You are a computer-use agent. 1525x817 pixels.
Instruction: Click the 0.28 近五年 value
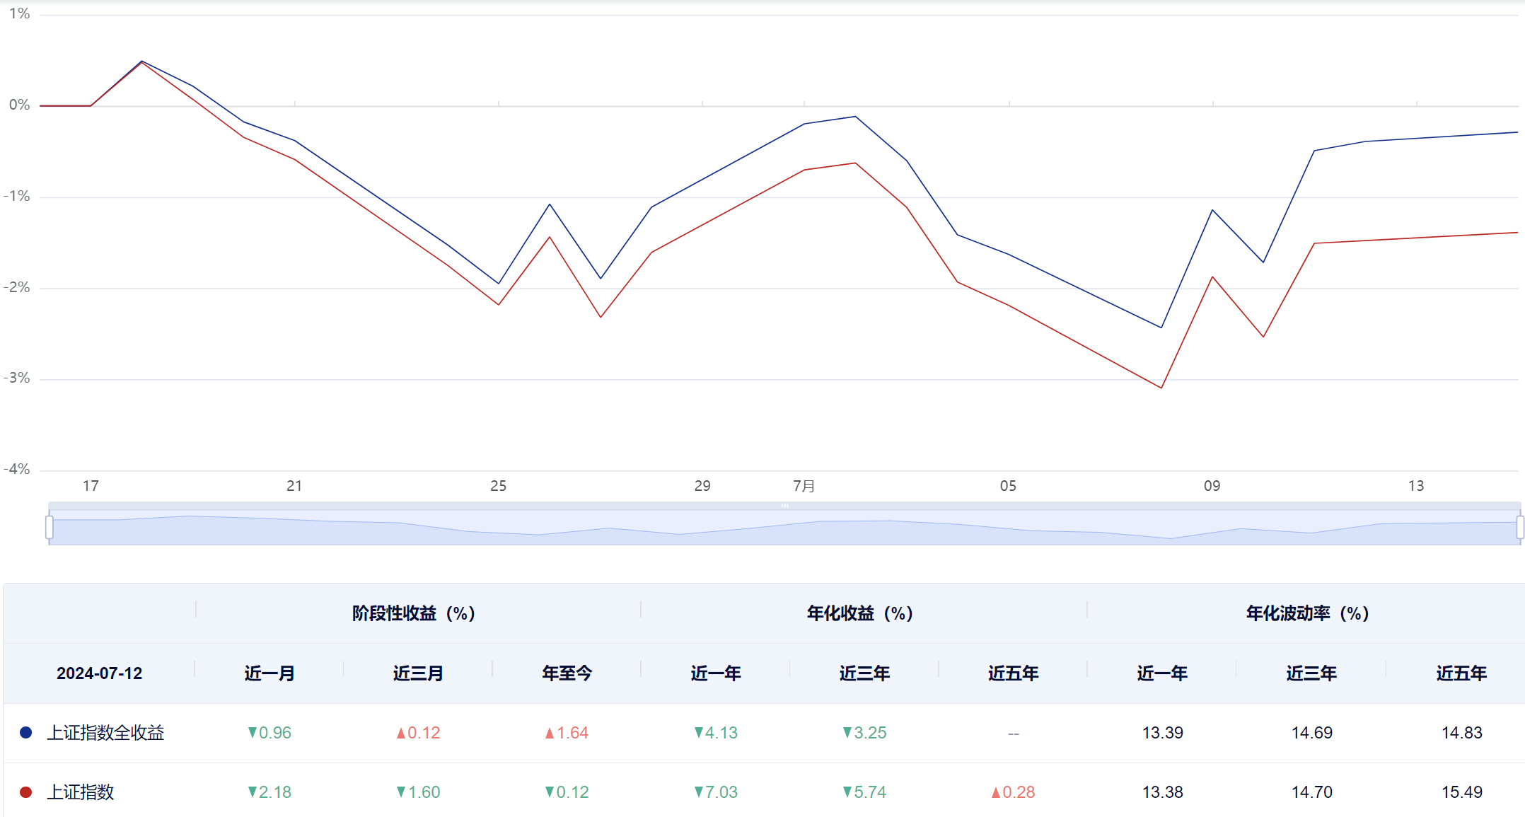coord(1013,792)
